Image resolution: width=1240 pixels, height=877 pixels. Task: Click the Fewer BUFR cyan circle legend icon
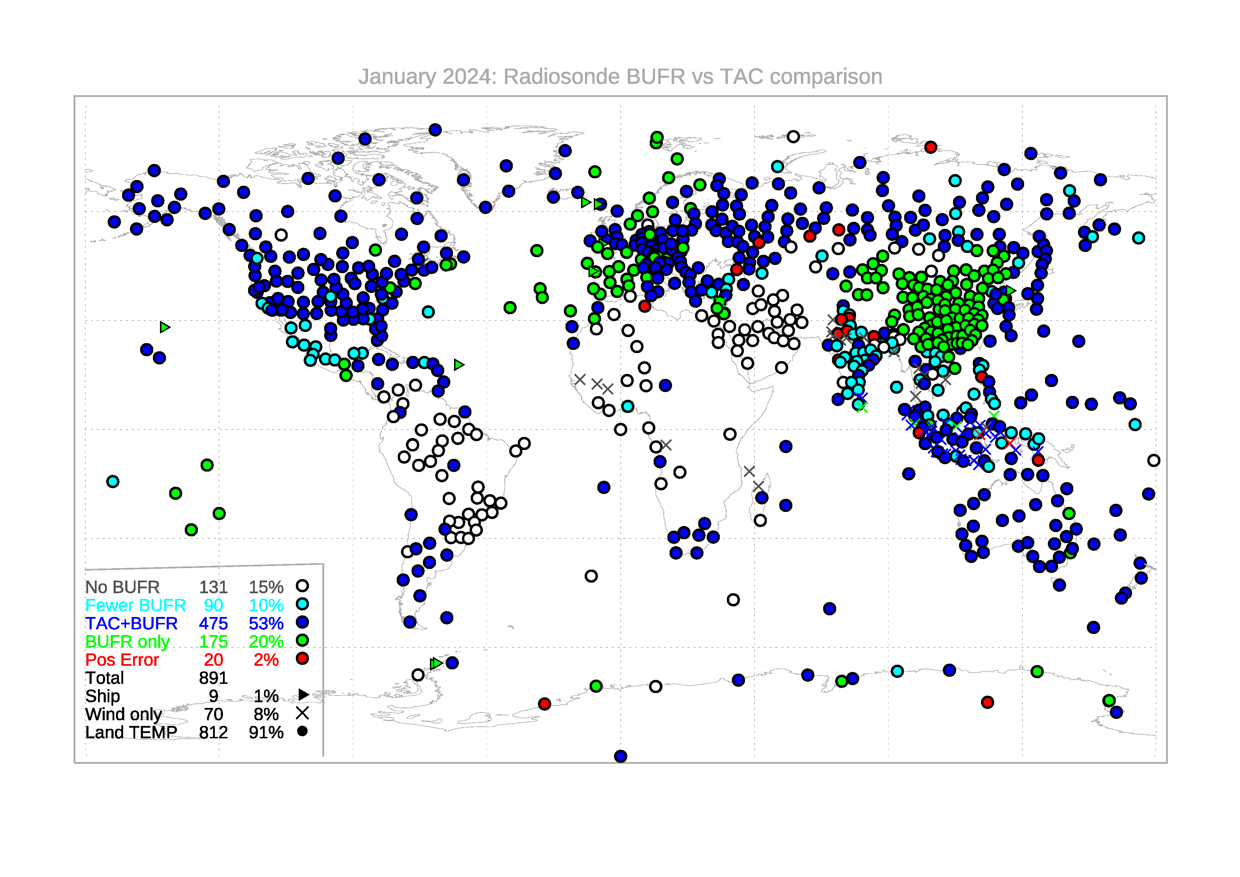(303, 604)
